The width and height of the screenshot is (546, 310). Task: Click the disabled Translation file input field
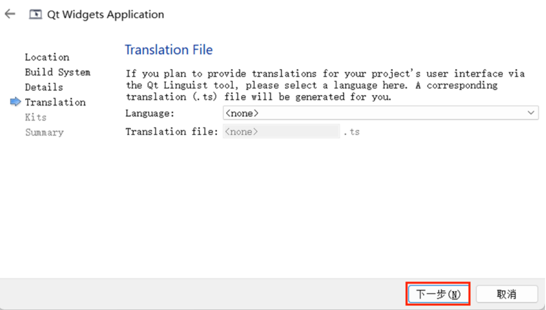pyautogui.click(x=281, y=132)
